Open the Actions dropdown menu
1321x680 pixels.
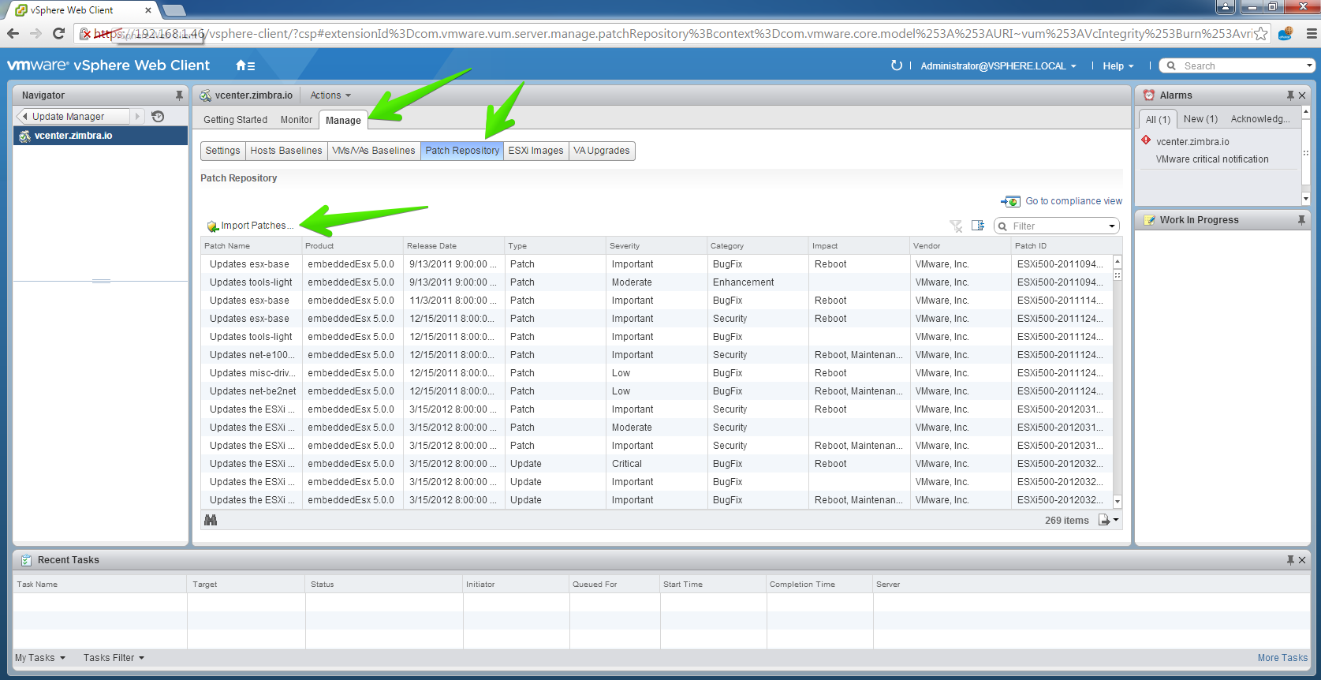[330, 95]
